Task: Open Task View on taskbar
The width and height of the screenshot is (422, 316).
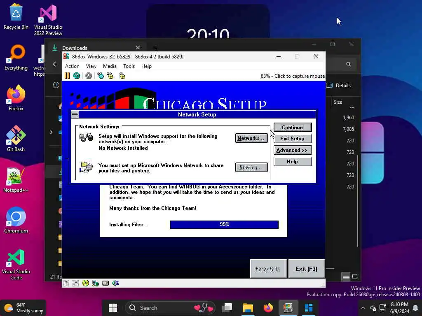Action: point(227,308)
